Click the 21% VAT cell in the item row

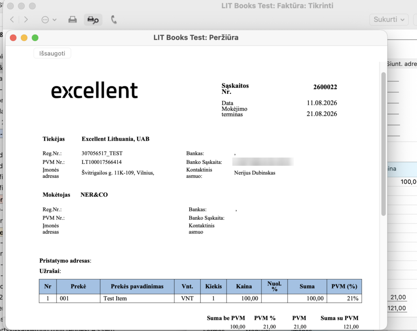click(344, 298)
